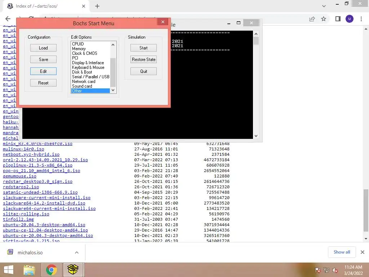Click the Reset configuration button
Image resolution: width=369 pixels, height=277 pixels.
(x=43, y=83)
